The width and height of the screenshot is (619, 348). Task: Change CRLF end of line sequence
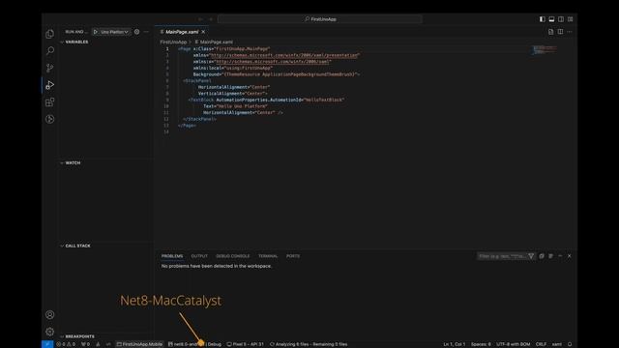[x=541, y=344]
